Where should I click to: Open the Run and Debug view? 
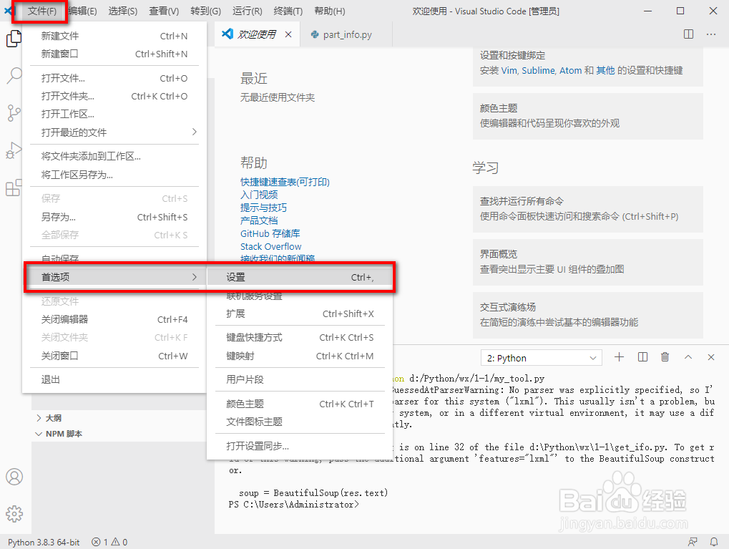pos(14,151)
